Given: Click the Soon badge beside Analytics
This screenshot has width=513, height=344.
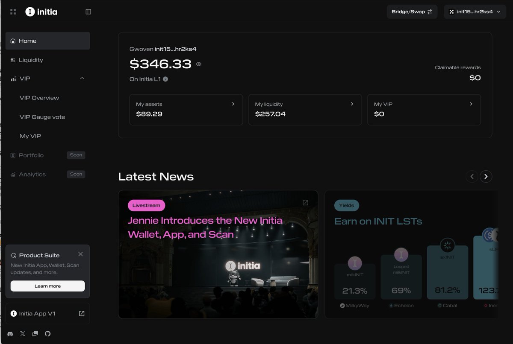Looking at the screenshot, I should tap(76, 174).
